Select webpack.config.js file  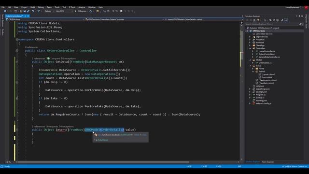pos(263,103)
